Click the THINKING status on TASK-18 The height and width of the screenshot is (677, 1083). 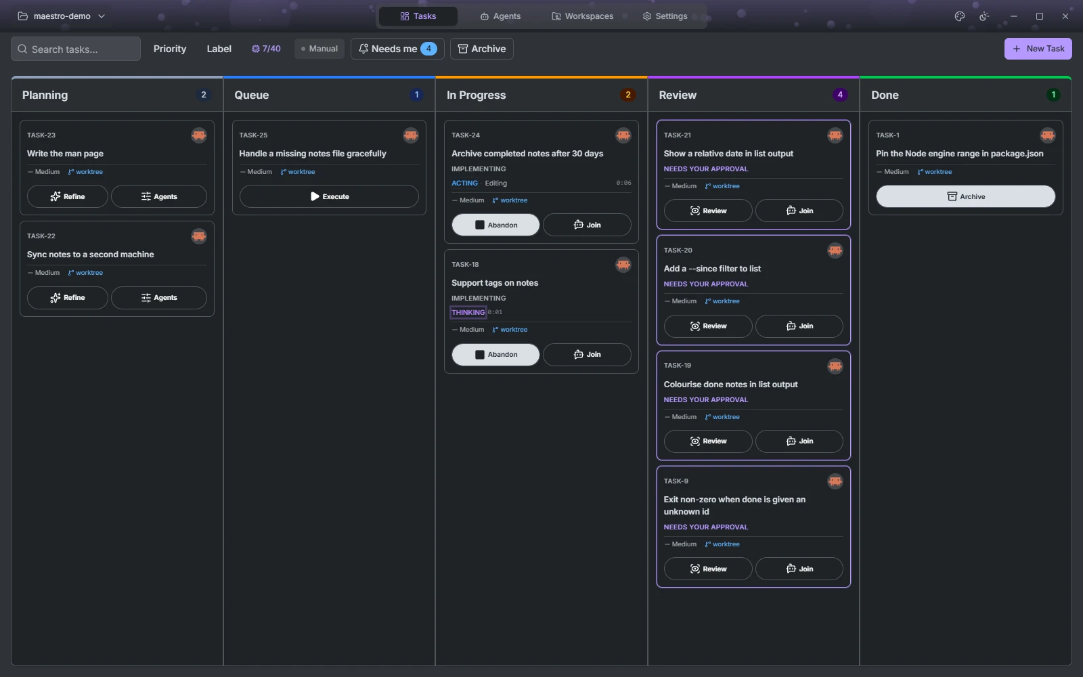click(468, 313)
